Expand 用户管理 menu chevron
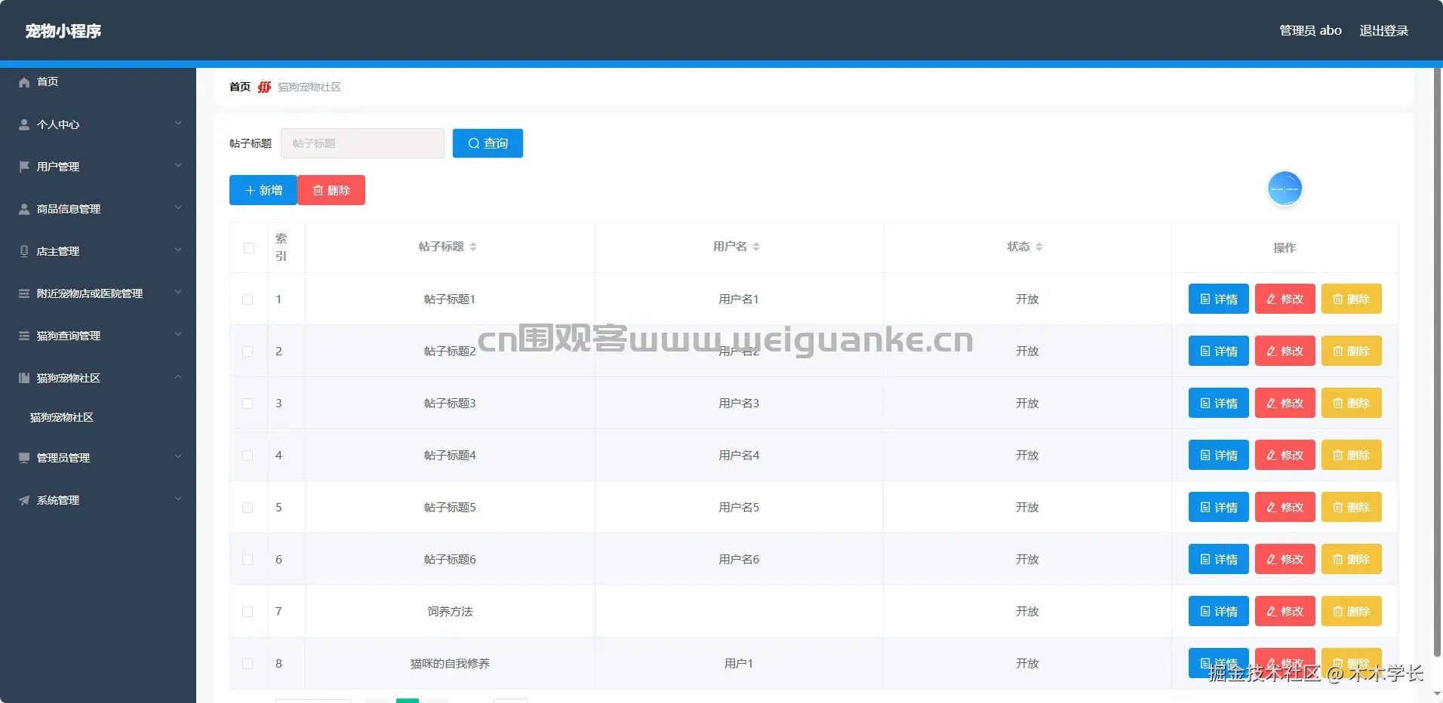Viewport: 1443px width, 703px height. pyautogui.click(x=178, y=165)
